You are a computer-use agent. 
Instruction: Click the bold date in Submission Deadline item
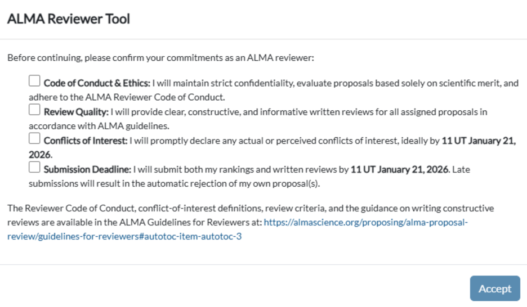point(400,169)
